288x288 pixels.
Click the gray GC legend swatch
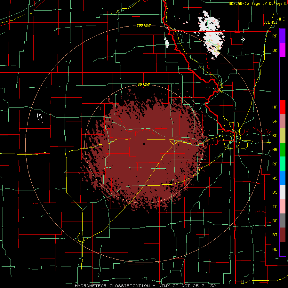pyautogui.click(x=283, y=220)
